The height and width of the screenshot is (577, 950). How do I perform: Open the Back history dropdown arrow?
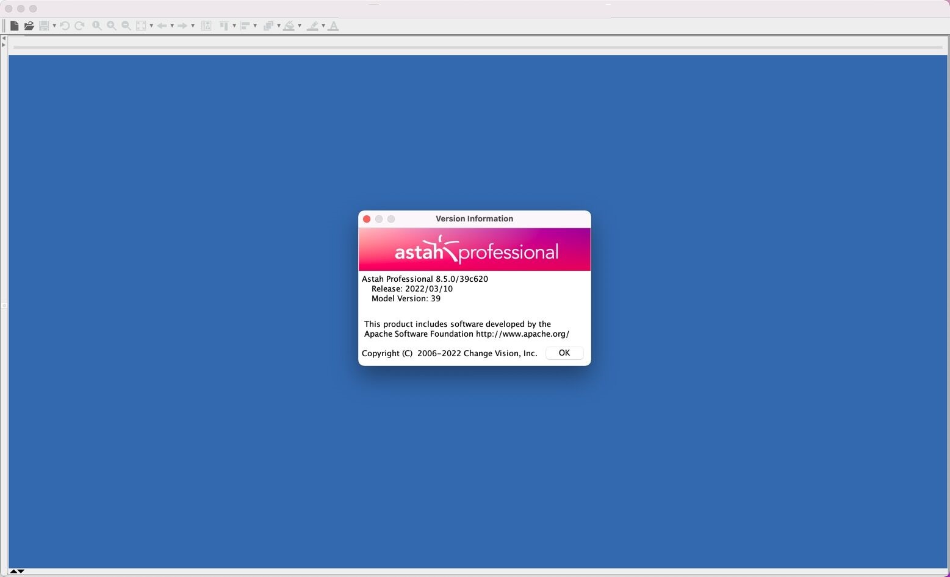click(x=172, y=26)
